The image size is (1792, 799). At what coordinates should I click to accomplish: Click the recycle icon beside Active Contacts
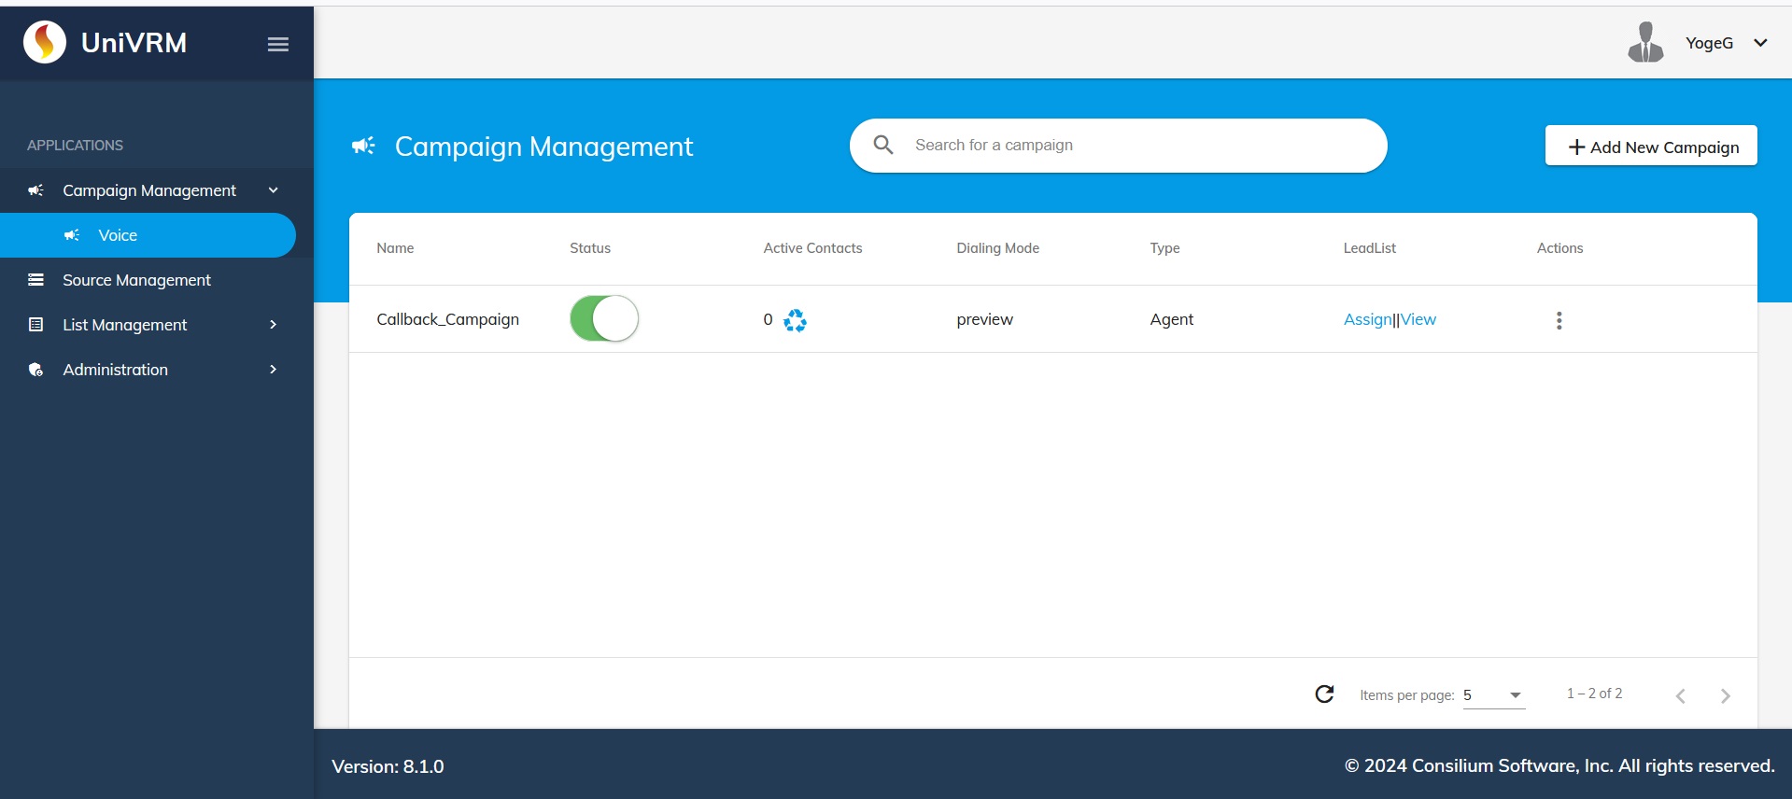[795, 320]
